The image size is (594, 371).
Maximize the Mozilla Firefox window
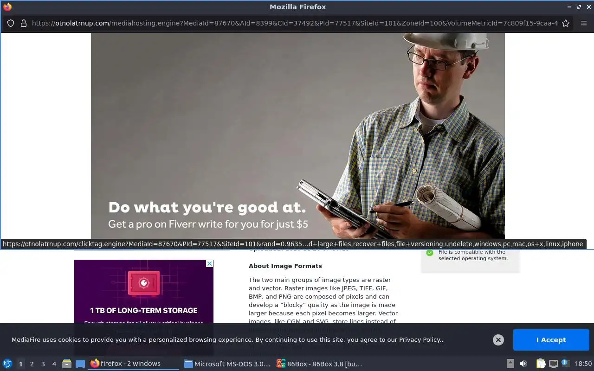coord(579,7)
